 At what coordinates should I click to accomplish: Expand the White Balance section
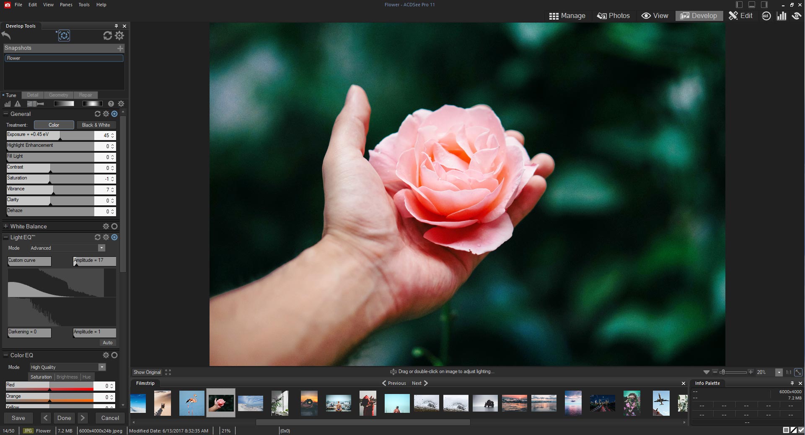pos(6,226)
